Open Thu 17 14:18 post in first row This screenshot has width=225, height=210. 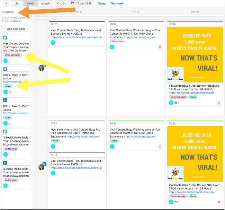[77, 34]
